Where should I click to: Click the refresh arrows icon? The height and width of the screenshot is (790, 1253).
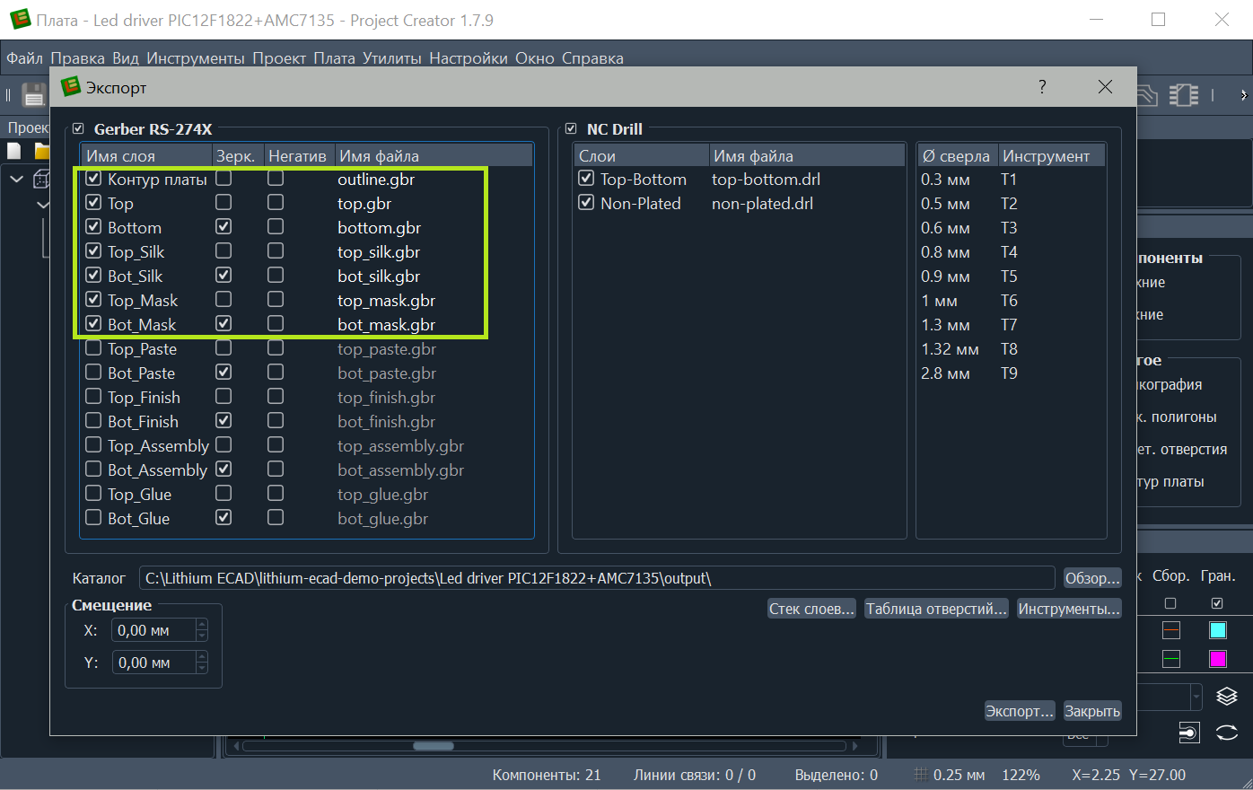click(x=1226, y=733)
